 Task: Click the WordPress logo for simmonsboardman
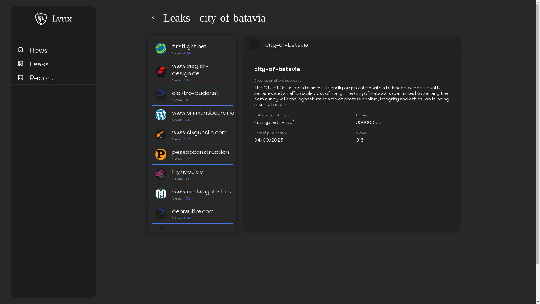161,115
